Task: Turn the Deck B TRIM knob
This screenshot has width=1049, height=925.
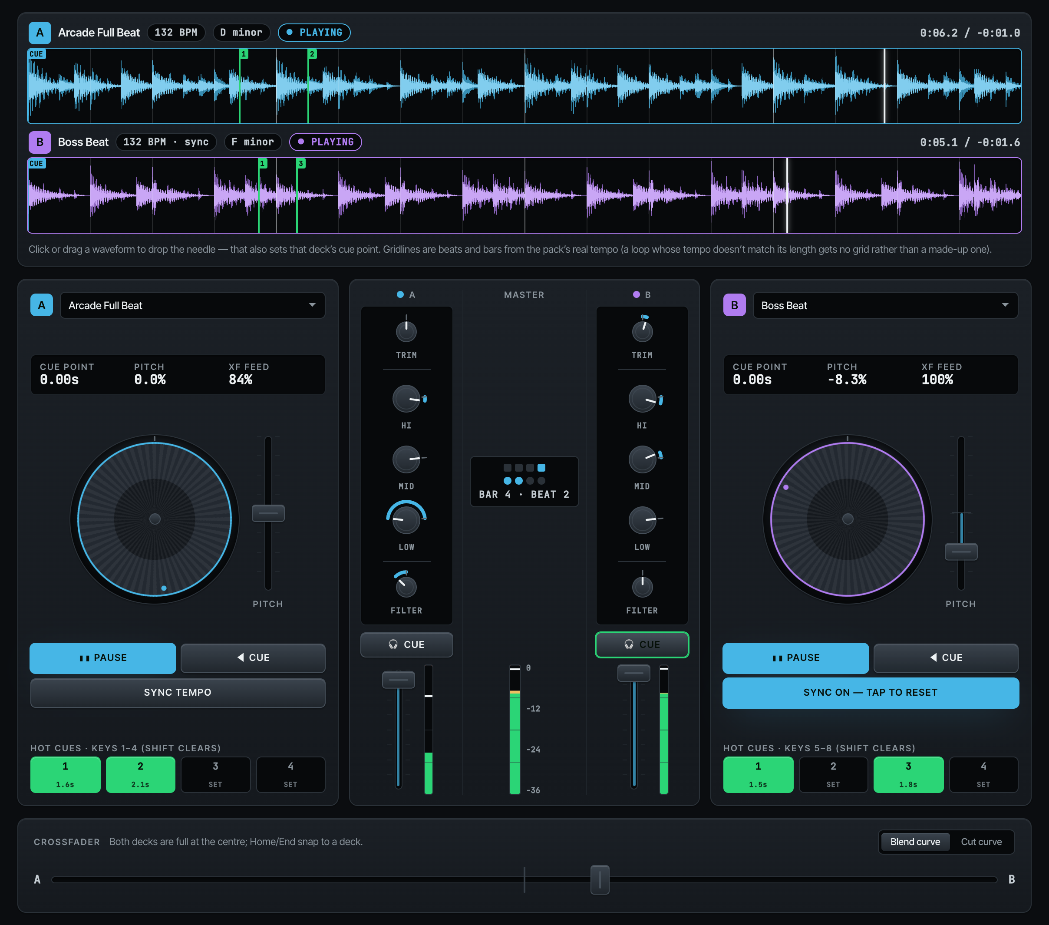Action: coord(642,332)
